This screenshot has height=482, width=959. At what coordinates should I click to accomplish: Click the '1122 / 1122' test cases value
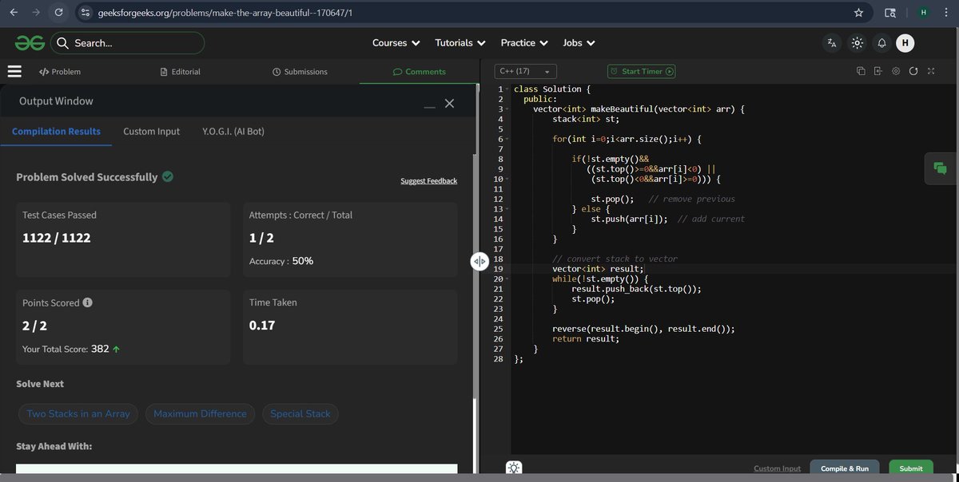pyautogui.click(x=56, y=238)
